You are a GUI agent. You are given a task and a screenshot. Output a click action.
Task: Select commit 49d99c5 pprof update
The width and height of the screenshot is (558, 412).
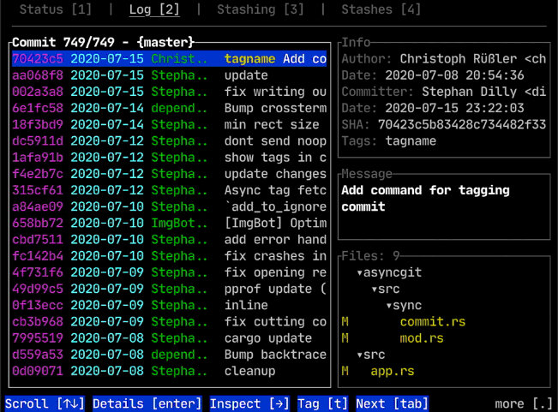[169, 289]
